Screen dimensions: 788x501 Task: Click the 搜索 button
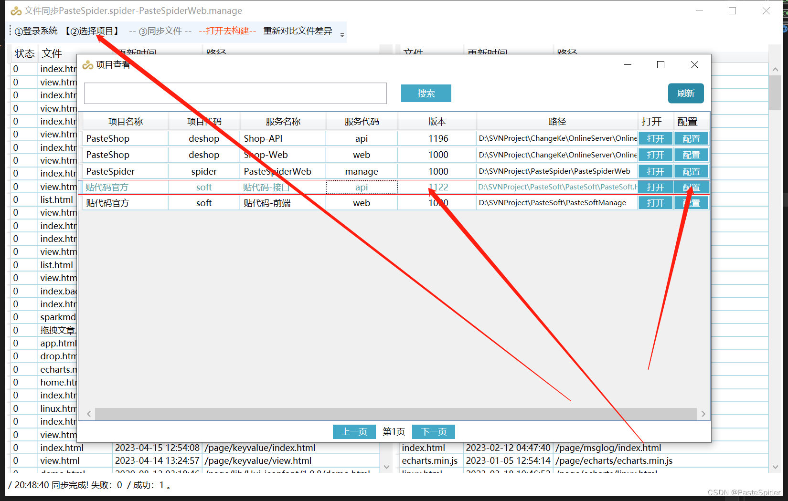tap(426, 94)
